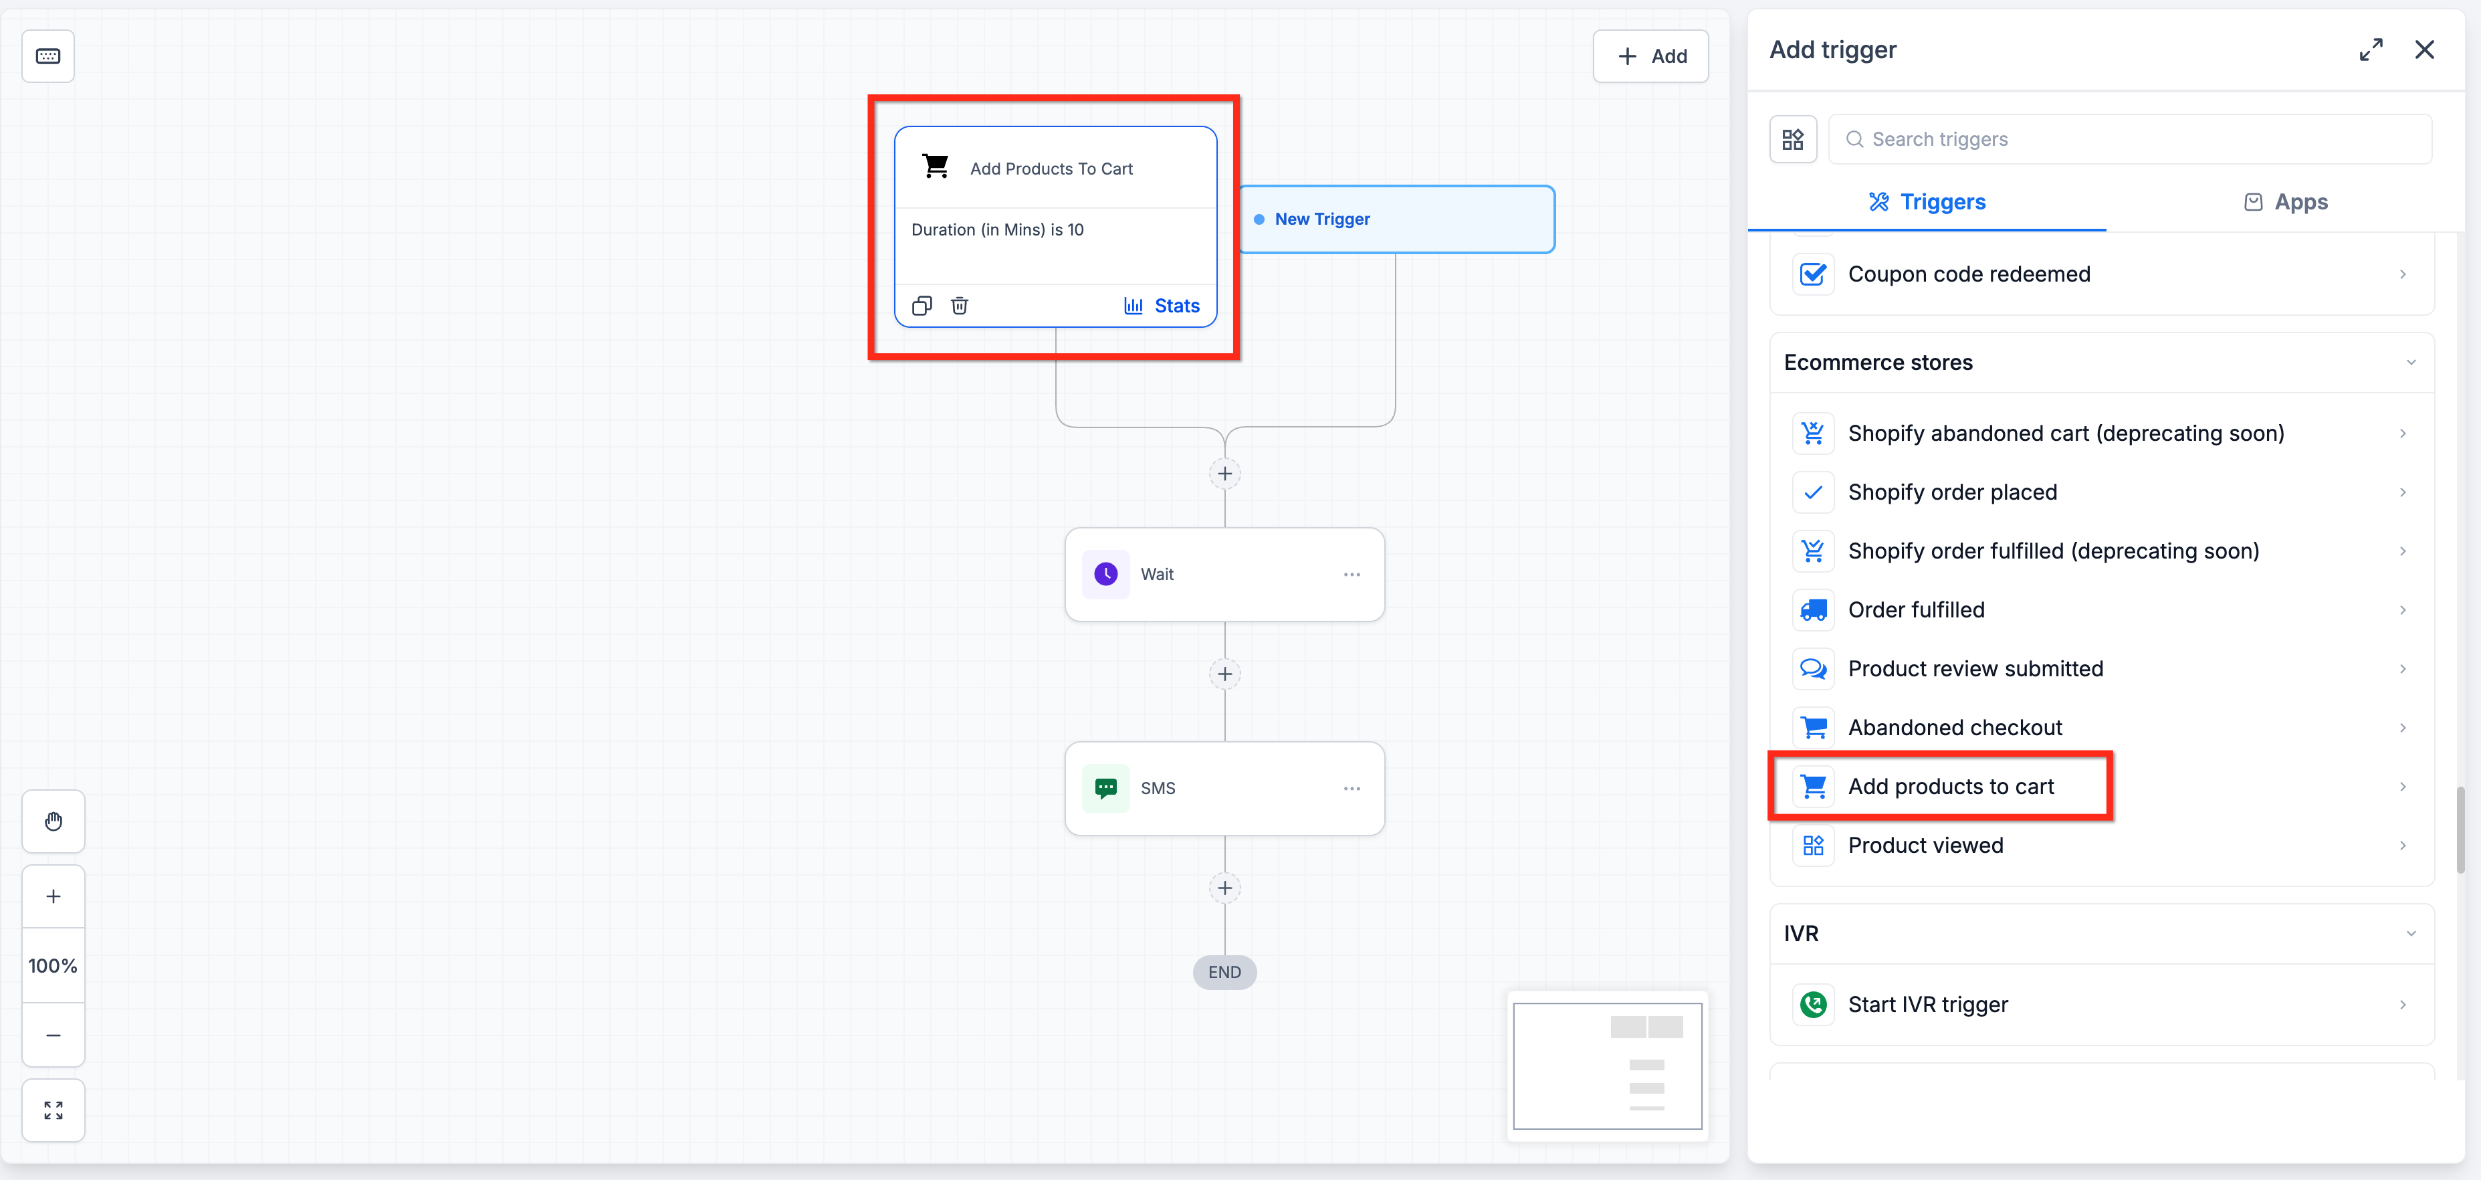Click the plus node between Wait and SMS

pyautogui.click(x=1224, y=674)
